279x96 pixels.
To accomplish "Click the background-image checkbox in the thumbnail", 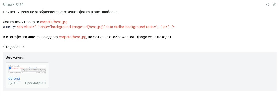I will [x=10, y=68].
